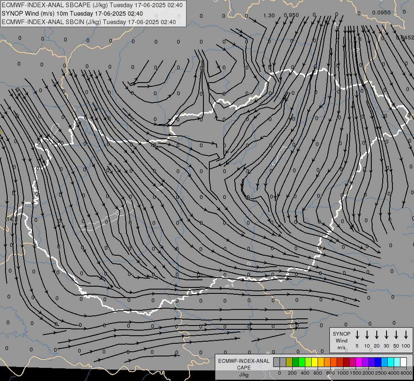414x381 pixels.
Task: Click the 'SYNOP' wind legend label
Action: pos(341,334)
